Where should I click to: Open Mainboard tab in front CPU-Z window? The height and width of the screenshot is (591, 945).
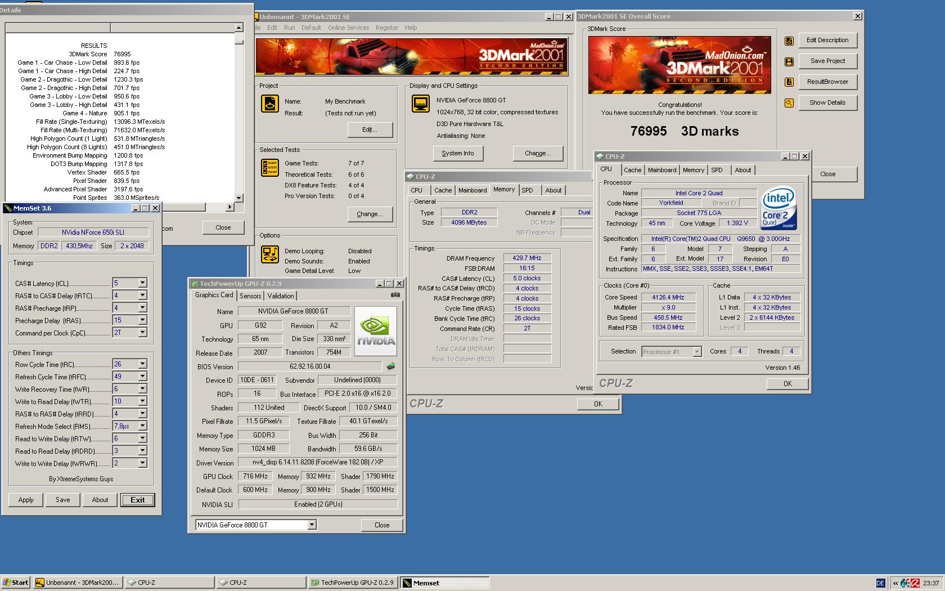[662, 170]
